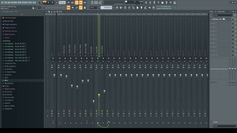The image size is (237, 133).
Task: Toggle the enable LED of Slot 2
Action: point(236,23)
